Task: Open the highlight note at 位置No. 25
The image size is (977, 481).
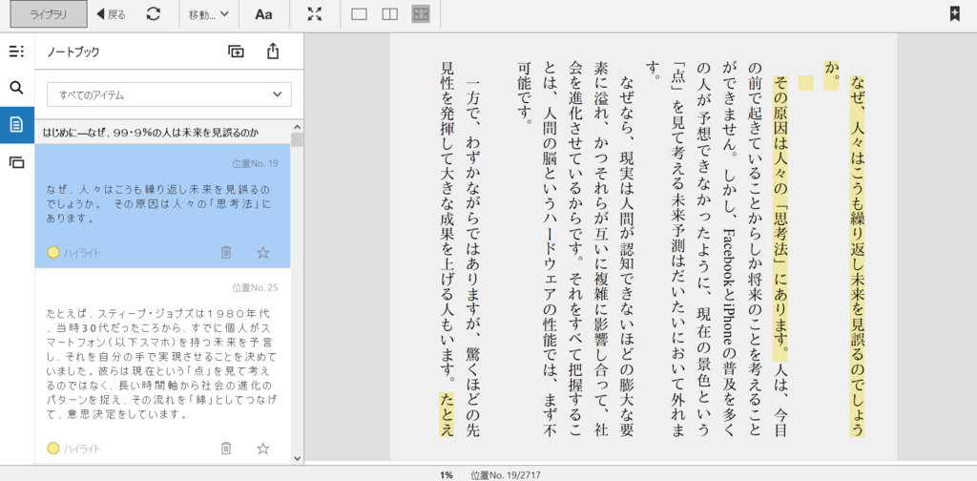Action: (162, 367)
